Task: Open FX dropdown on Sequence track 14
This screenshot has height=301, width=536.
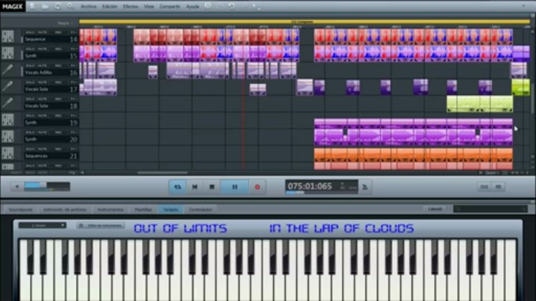Action: pos(74,32)
